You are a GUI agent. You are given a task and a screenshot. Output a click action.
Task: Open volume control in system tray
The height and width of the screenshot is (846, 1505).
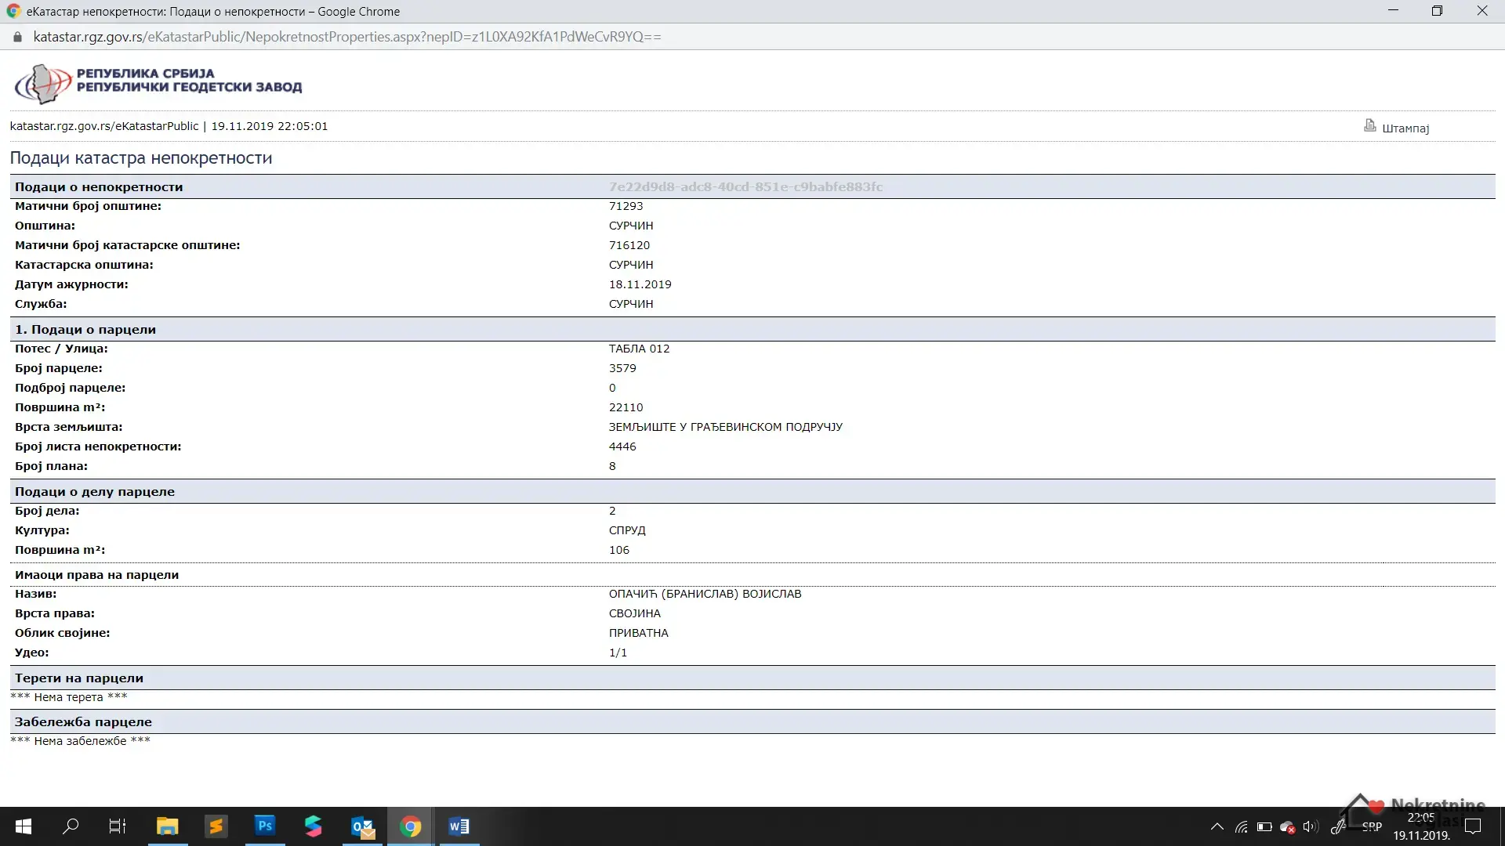pyautogui.click(x=1310, y=826)
